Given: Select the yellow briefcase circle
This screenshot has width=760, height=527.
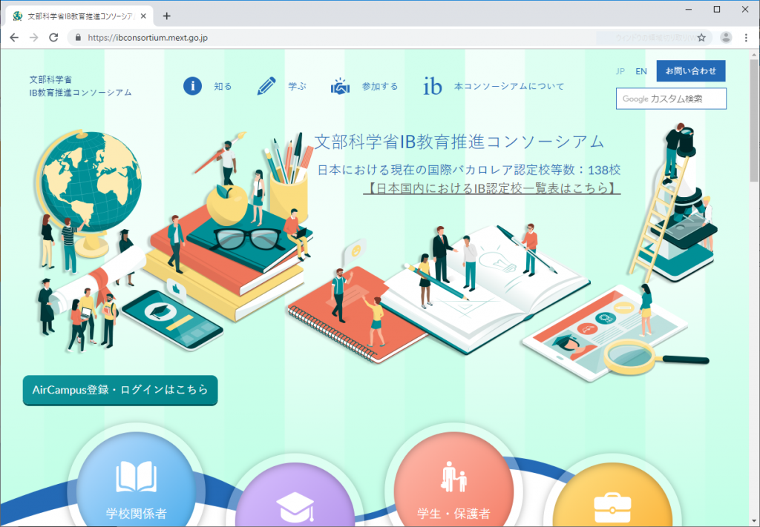Looking at the screenshot, I should (x=612, y=494).
